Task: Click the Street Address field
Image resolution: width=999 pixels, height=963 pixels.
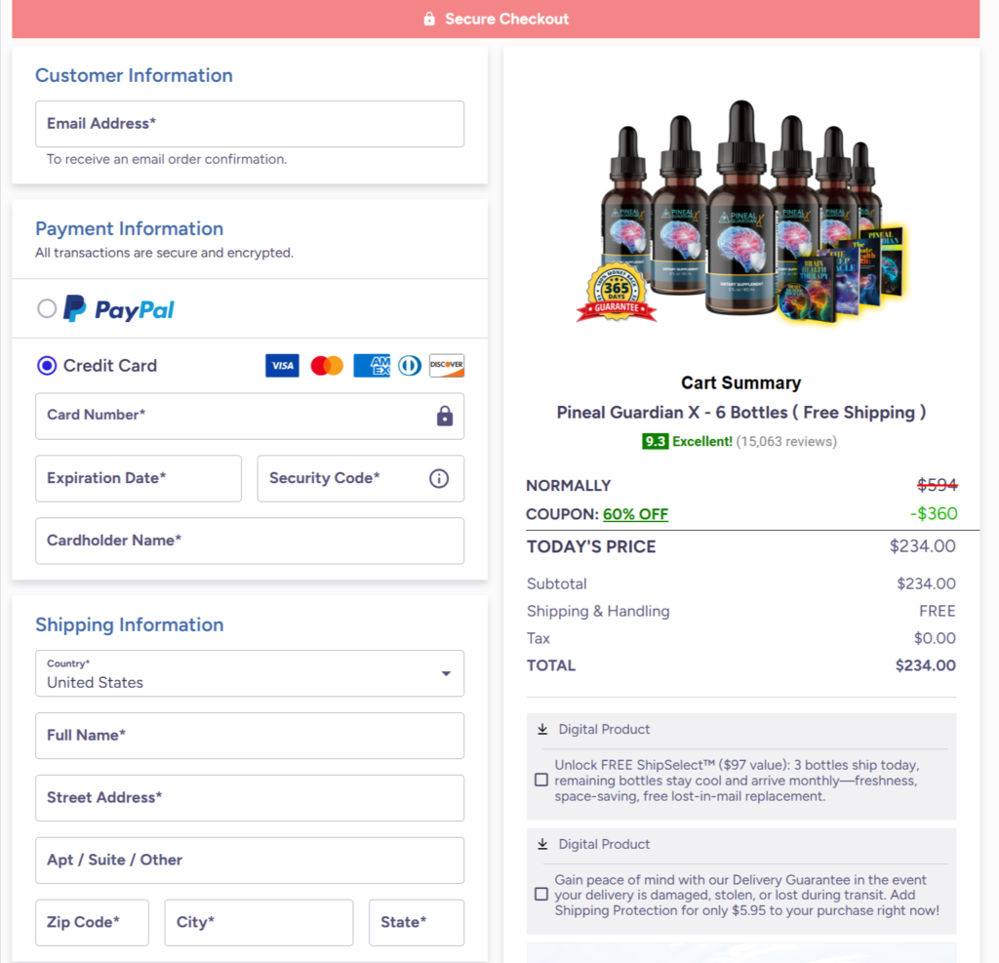Action: pos(250,798)
